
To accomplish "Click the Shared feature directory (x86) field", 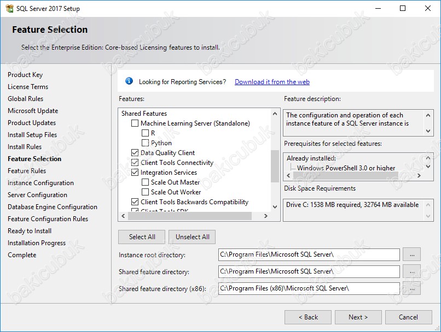I will click(x=309, y=288).
